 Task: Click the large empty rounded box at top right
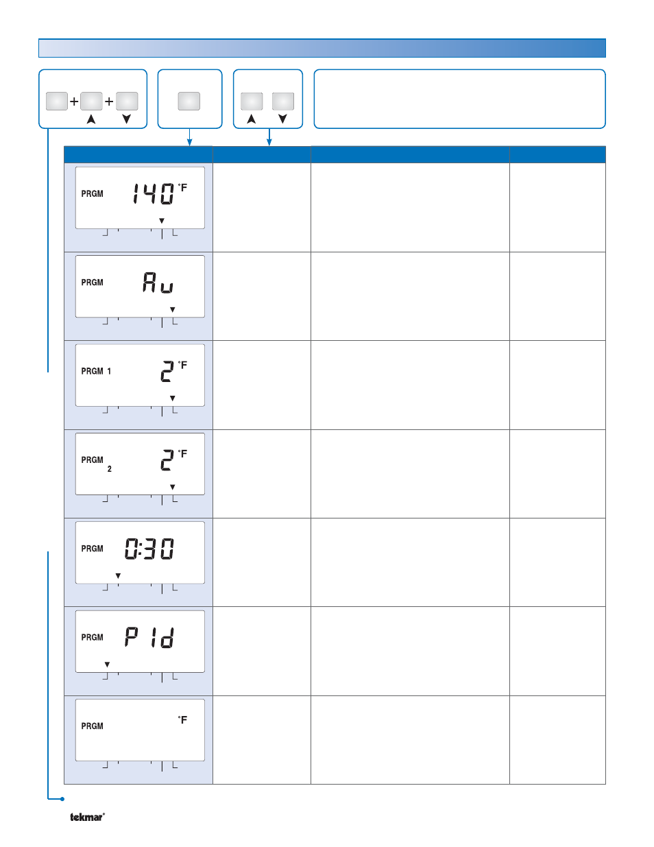(x=459, y=99)
